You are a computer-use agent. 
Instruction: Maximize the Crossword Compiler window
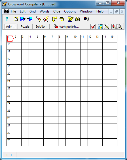[108, 3]
